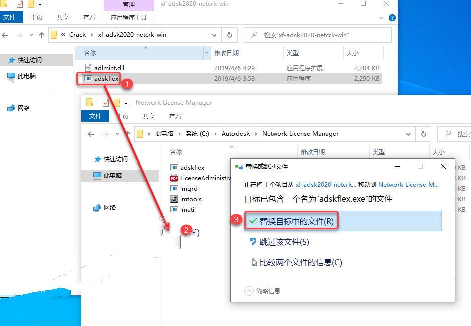Open help in the xf-adsk2020-netcrk-win window
The image size is (471, 326).
pyautogui.click(x=392, y=18)
